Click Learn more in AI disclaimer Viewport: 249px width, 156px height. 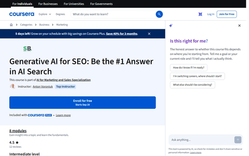pyautogui.click(x=196, y=152)
